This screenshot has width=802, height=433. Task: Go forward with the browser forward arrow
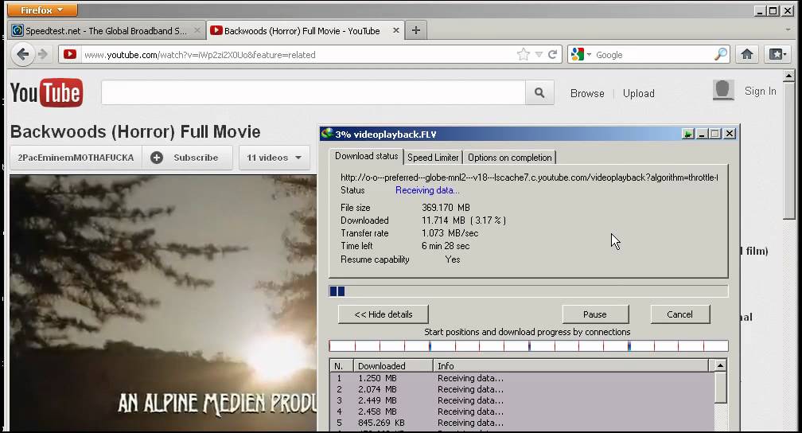point(43,54)
